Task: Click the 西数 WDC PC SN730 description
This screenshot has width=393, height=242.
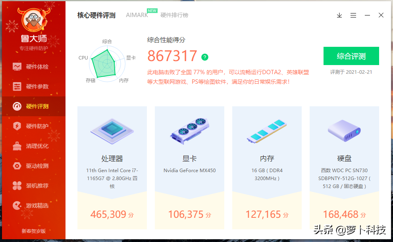Action: click(x=345, y=179)
